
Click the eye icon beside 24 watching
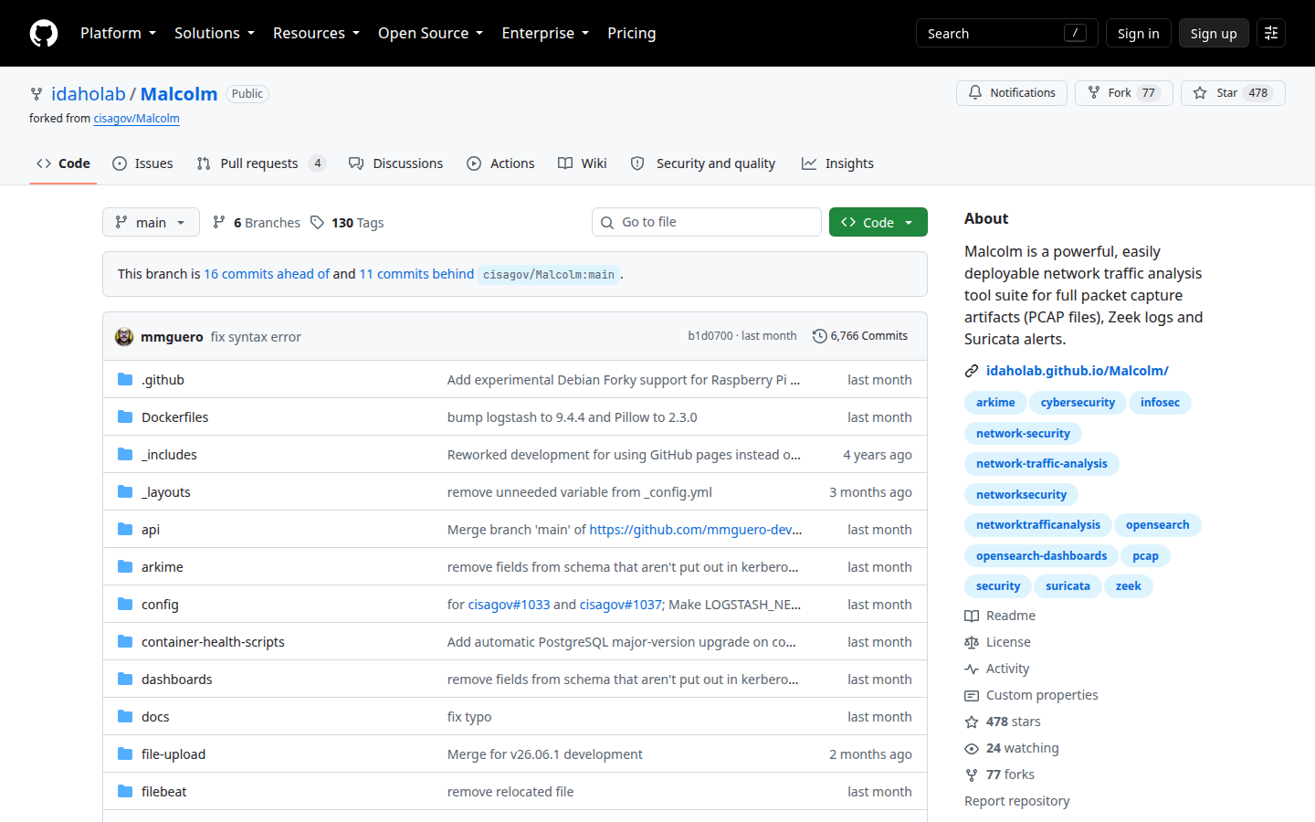pyautogui.click(x=972, y=748)
